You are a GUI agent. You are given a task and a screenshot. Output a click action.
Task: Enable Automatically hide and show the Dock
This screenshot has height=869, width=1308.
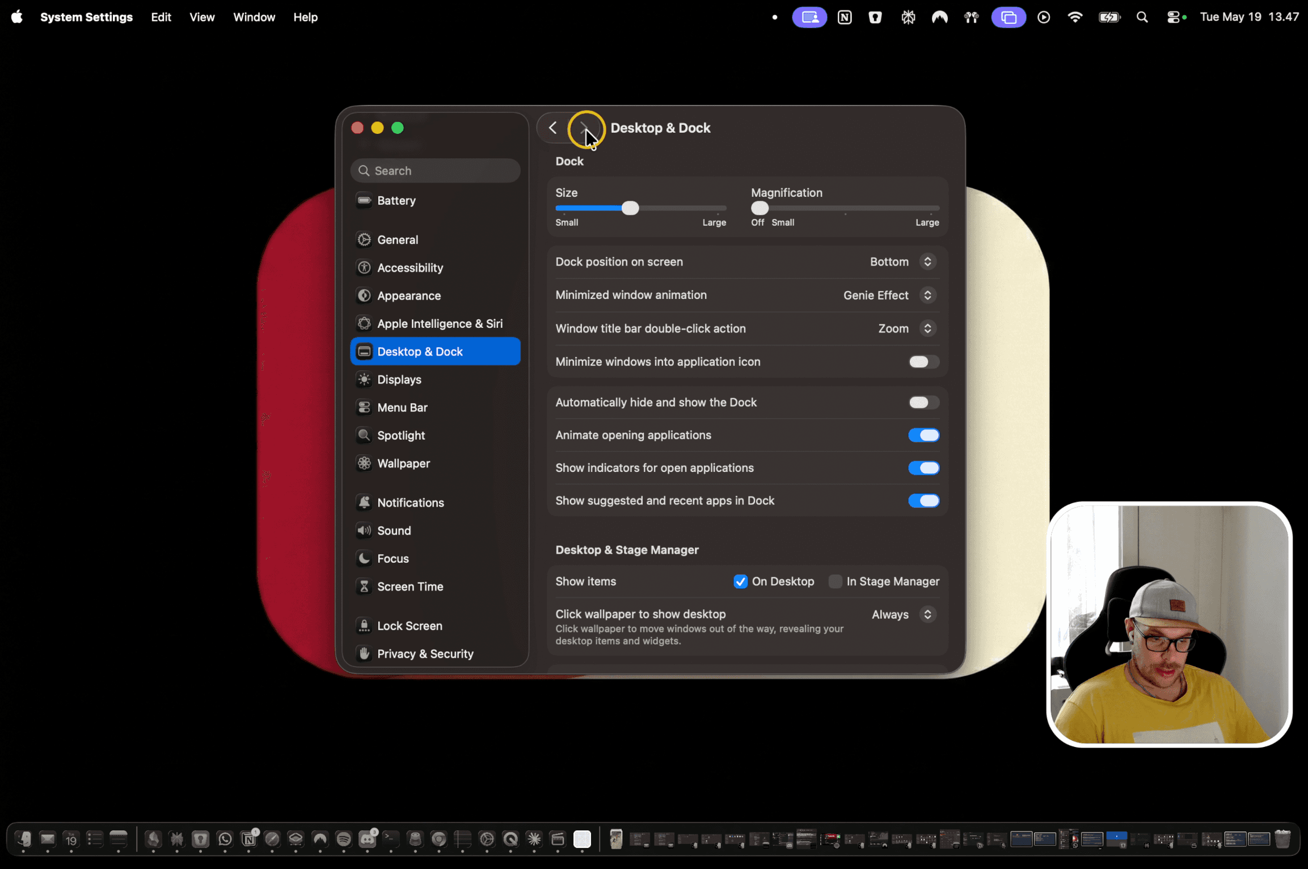coord(923,403)
